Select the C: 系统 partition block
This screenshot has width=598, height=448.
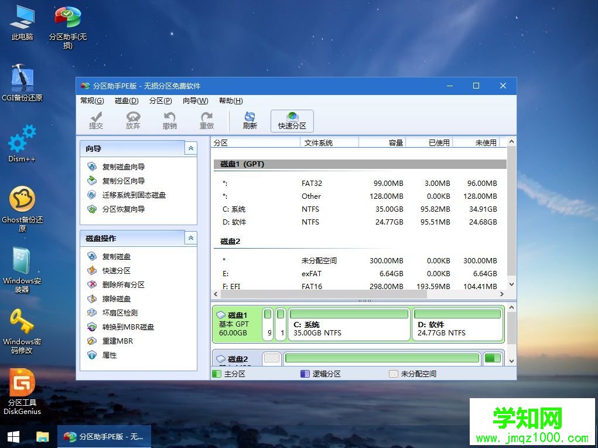(x=348, y=324)
